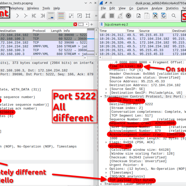The width and height of the screenshot is (186, 186).
Task: Open Help menu in left window
Action: click(x=57, y=8)
